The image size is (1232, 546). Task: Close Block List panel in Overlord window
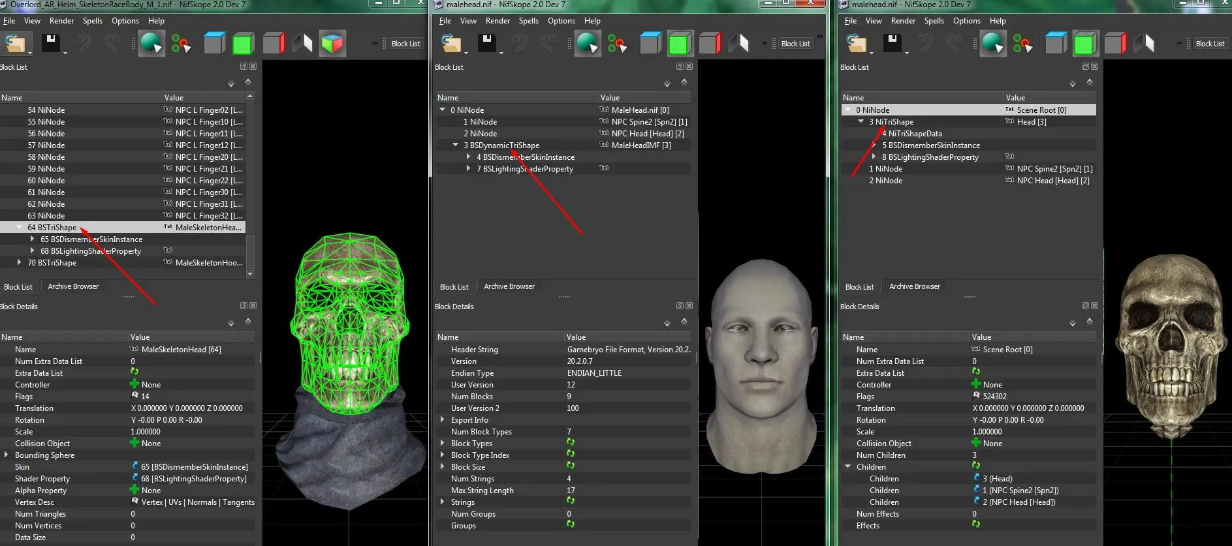tap(253, 67)
